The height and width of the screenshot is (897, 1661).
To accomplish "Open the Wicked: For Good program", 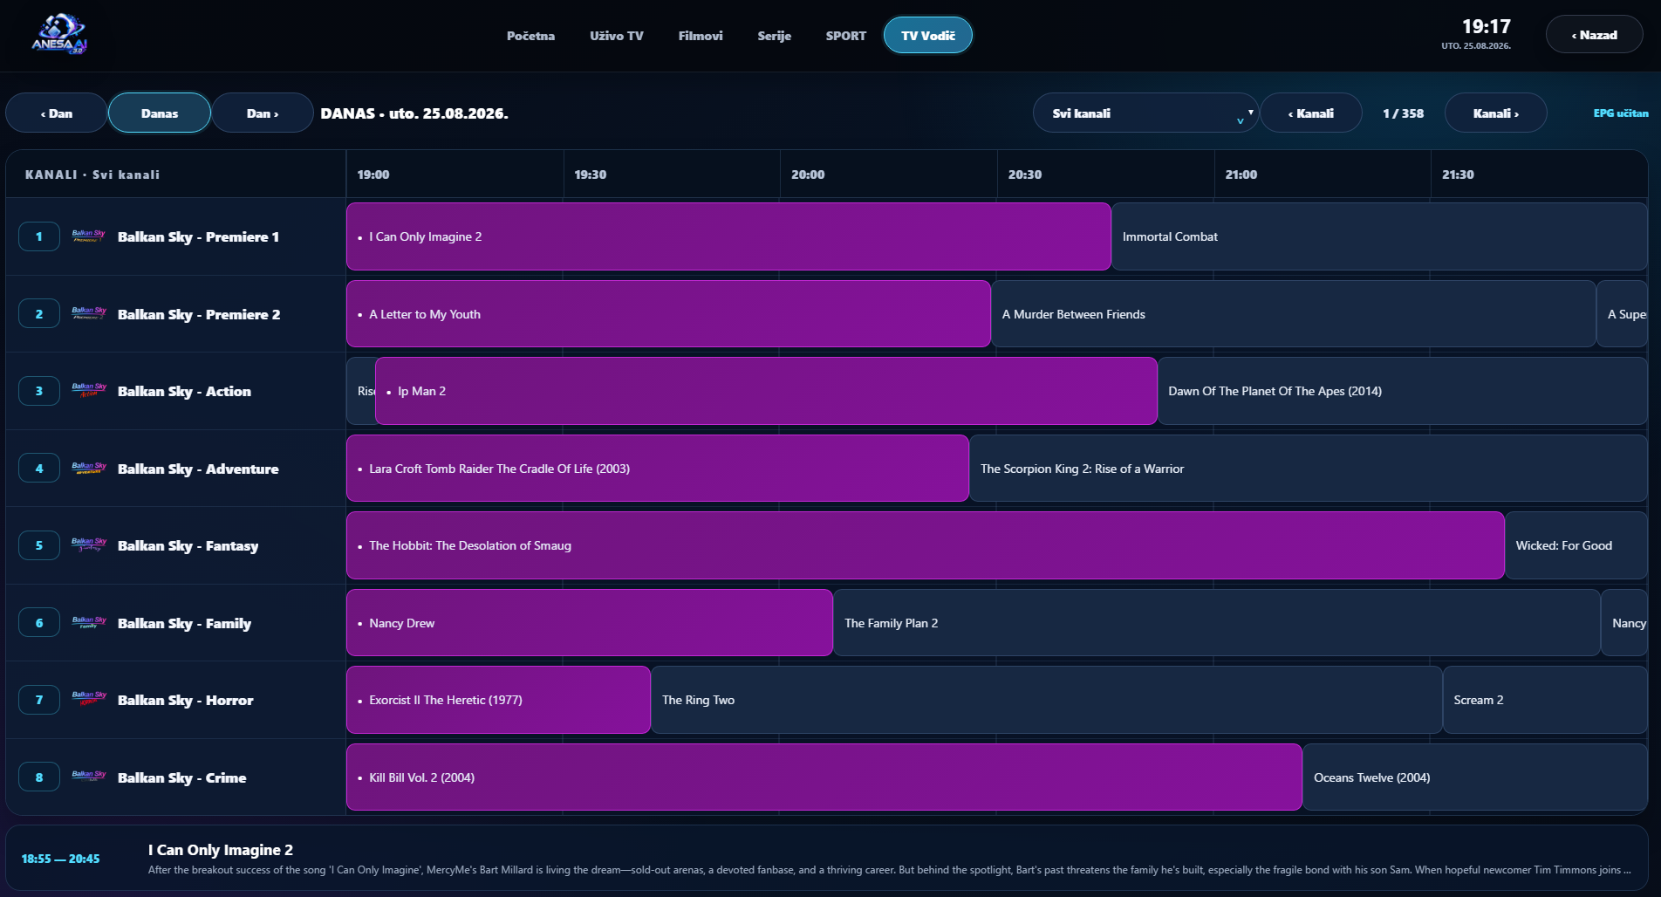I will point(1576,545).
